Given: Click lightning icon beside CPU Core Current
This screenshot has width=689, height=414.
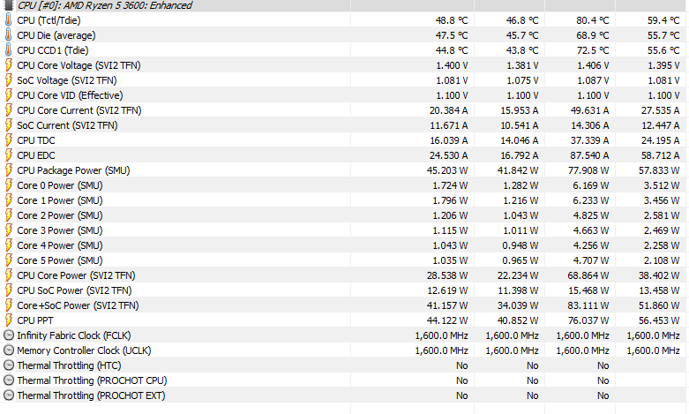Looking at the screenshot, I should tap(8, 109).
